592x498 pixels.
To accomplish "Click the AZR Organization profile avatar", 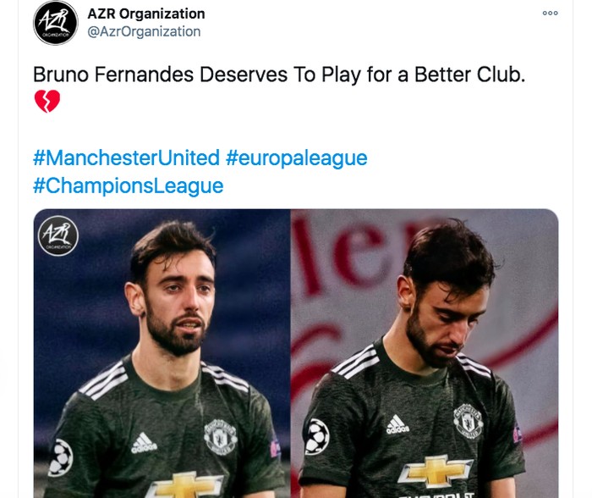I will tap(56, 23).
